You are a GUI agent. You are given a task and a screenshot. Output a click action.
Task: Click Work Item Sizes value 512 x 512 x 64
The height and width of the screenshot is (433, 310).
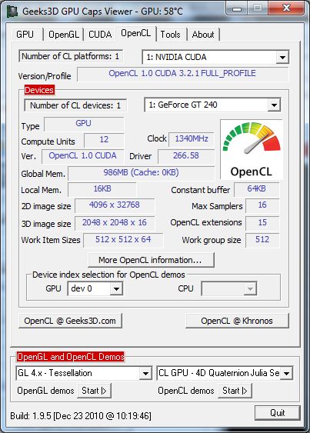click(x=123, y=240)
